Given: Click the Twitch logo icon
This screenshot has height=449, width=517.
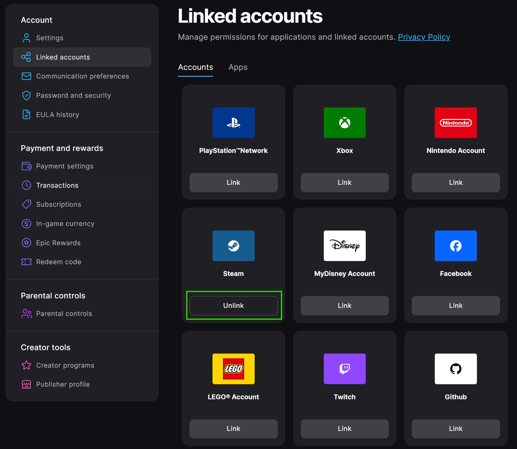Looking at the screenshot, I should click(x=344, y=369).
